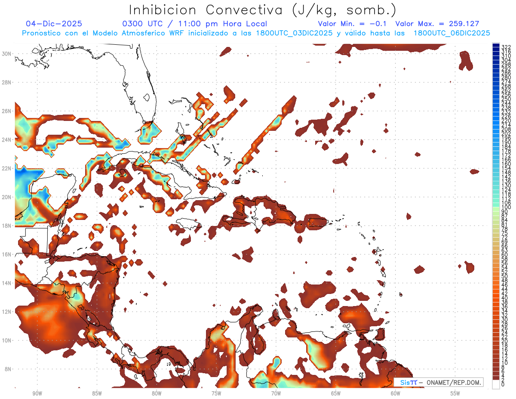Click the time '0300 UTC / 11:00 pm Hora Local'
Screen dimensions: 516x399
(x=195, y=24)
